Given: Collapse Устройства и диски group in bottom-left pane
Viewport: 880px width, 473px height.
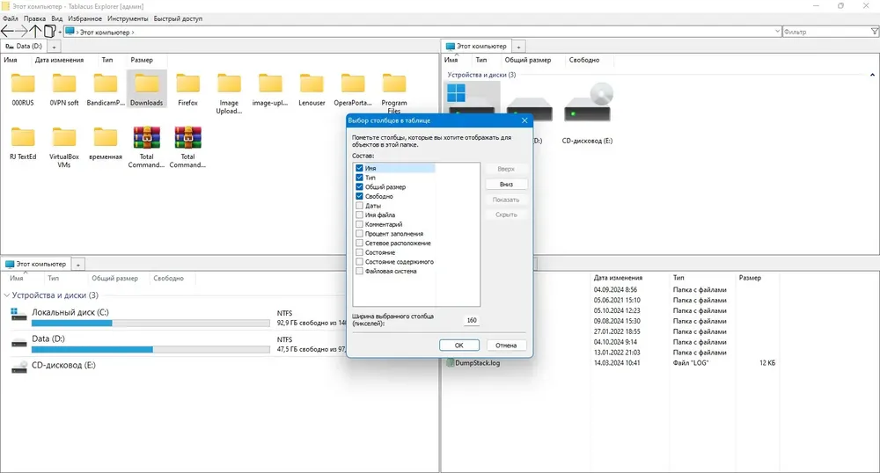Looking at the screenshot, I should (7, 295).
